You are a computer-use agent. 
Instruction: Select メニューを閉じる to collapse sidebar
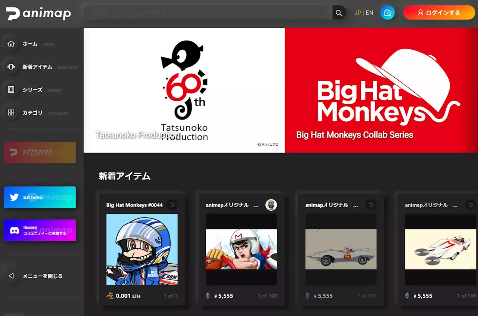43,276
